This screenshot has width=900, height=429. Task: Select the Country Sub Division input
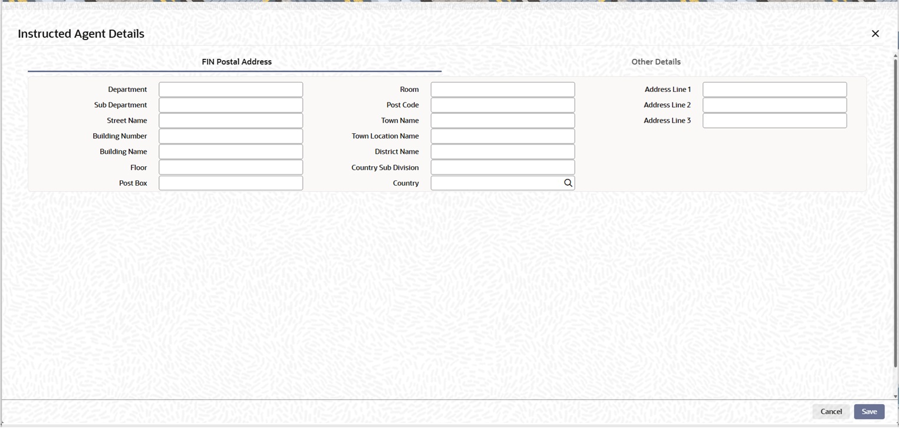click(503, 167)
